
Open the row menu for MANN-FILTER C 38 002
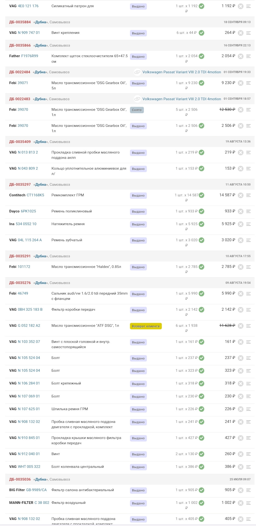coord(248,503)
